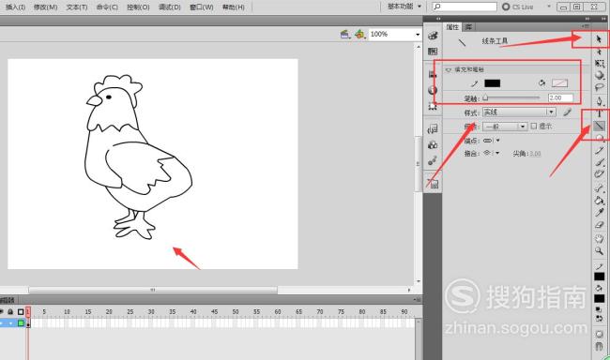Open the edit stroke style pencil icon

pyautogui.click(x=567, y=112)
